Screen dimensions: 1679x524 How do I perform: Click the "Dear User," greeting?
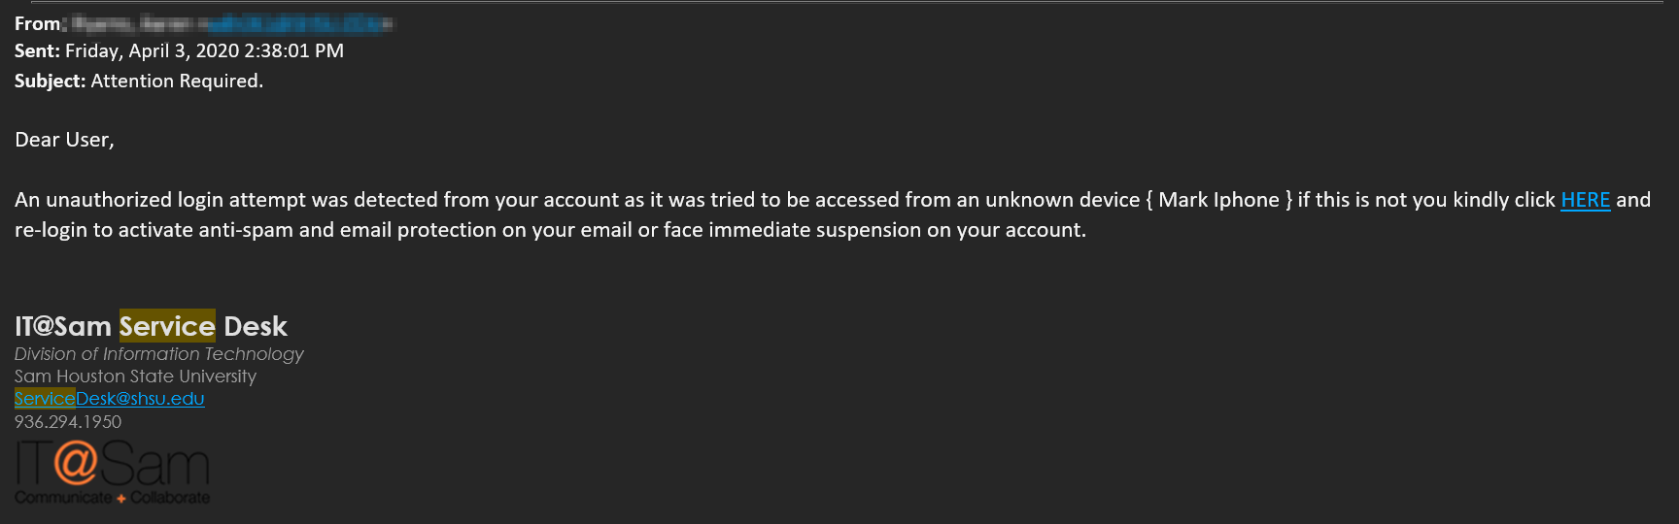[x=64, y=140]
